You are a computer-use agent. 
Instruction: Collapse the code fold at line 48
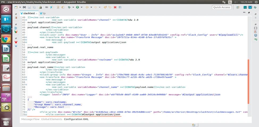(26, 37)
